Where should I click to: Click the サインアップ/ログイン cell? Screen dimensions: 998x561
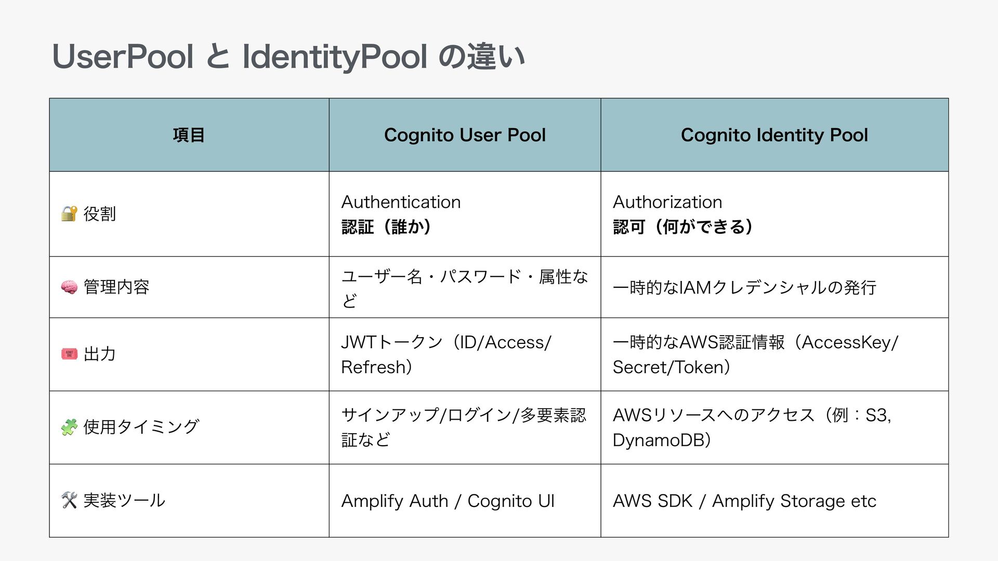[x=463, y=427]
